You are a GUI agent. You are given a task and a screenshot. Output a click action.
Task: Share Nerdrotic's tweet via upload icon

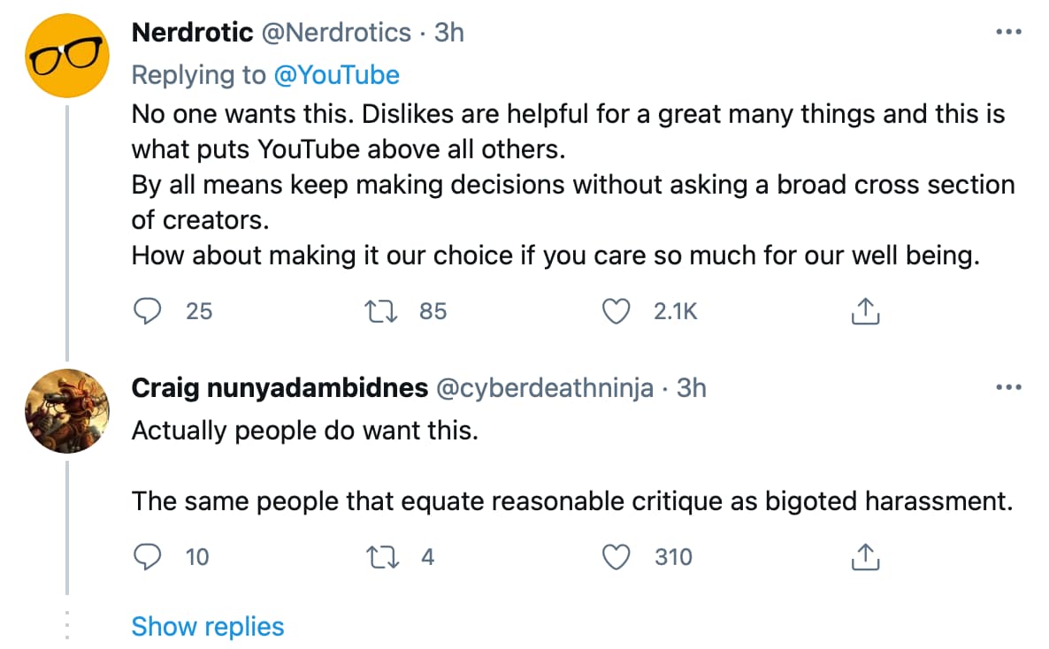coord(865,311)
